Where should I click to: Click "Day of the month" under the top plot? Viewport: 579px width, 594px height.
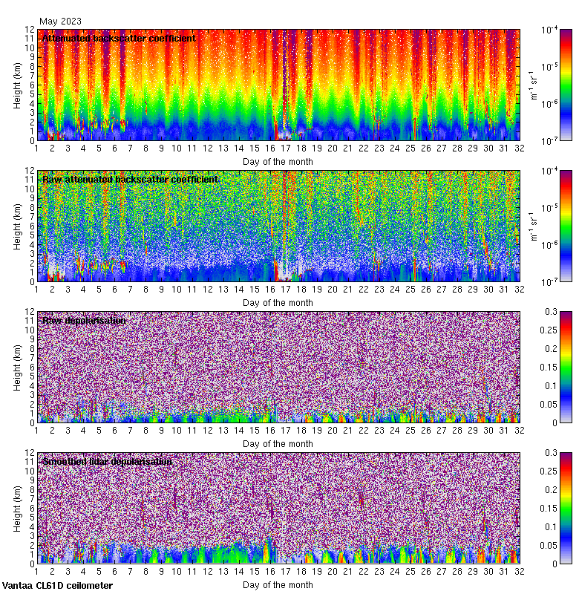coord(278,162)
